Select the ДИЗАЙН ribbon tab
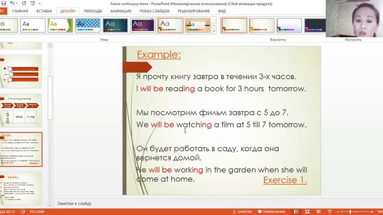 pyautogui.click(x=68, y=11)
